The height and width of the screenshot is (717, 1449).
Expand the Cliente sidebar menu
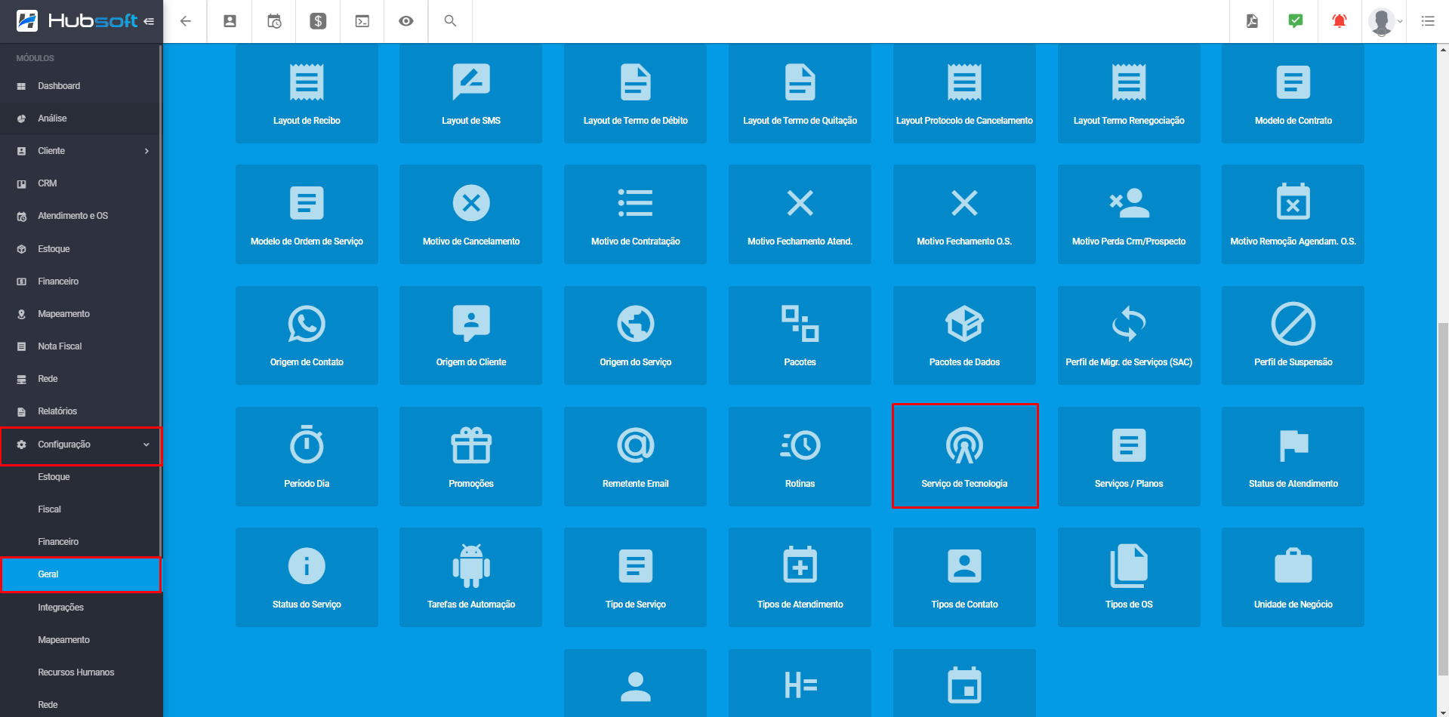click(x=80, y=151)
